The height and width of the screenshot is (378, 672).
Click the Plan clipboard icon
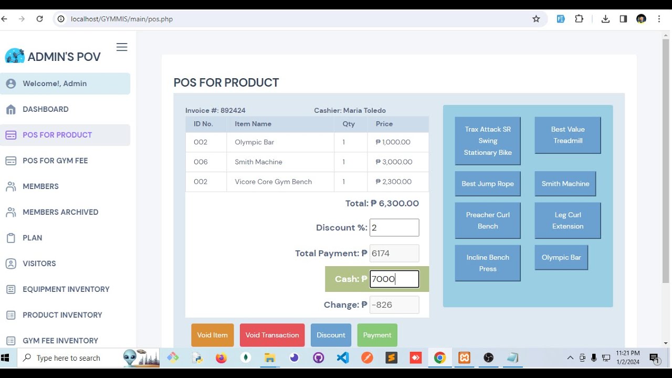[10, 238]
